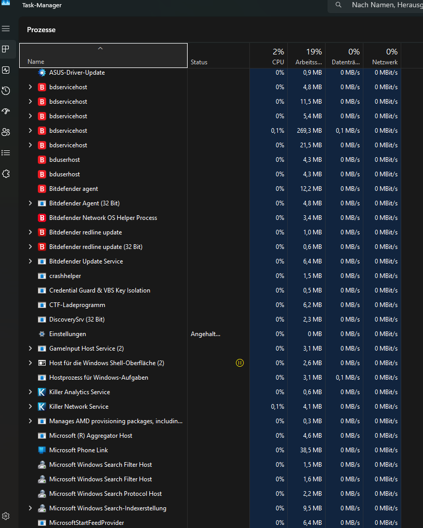
Task: Open the Users sidebar icon
Action: pos(6,132)
